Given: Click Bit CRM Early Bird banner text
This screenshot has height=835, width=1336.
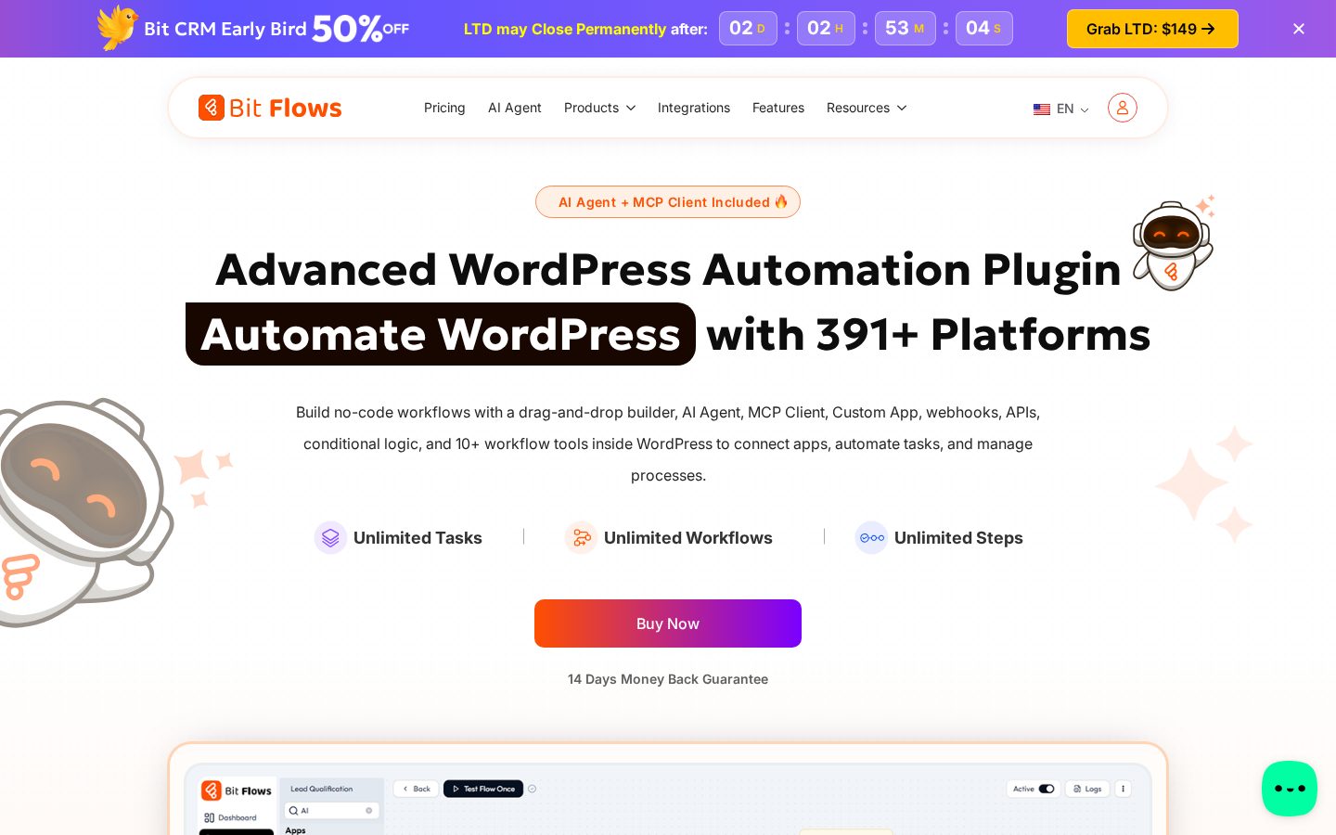Looking at the screenshot, I should pos(225,29).
